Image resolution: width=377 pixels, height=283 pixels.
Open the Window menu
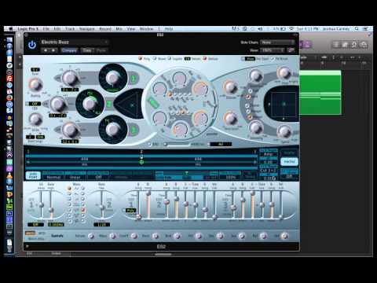(x=146, y=29)
